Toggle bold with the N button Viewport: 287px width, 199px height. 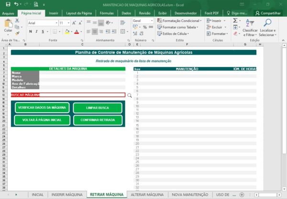tap(31, 32)
